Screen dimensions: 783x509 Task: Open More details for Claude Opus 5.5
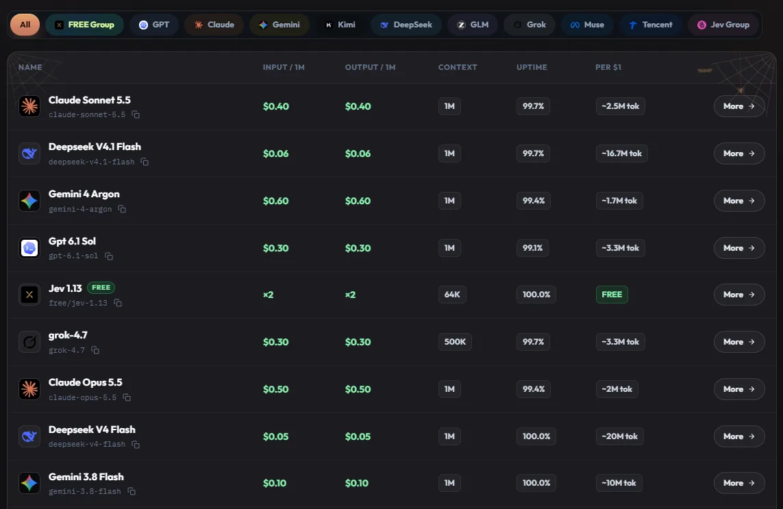[739, 389]
